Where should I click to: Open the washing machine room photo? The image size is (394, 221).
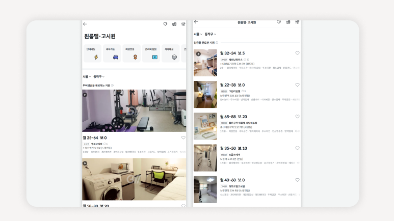click(134, 180)
